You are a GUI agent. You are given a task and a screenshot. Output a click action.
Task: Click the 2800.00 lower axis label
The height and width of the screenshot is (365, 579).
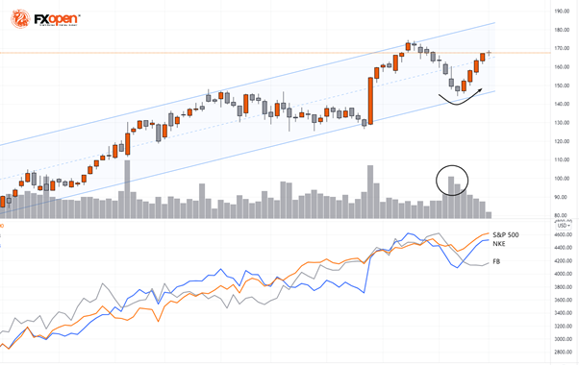coord(563,353)
